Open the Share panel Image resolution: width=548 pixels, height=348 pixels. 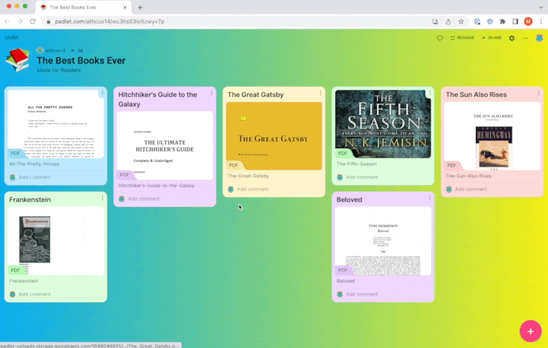(491, 38)
